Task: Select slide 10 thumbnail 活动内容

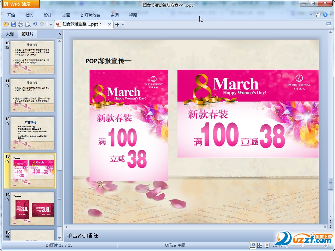Action: point(32,57)
